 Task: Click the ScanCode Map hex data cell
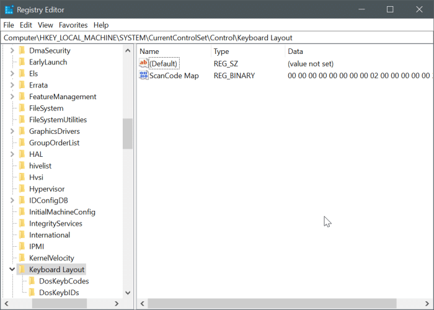pos(359,76)
